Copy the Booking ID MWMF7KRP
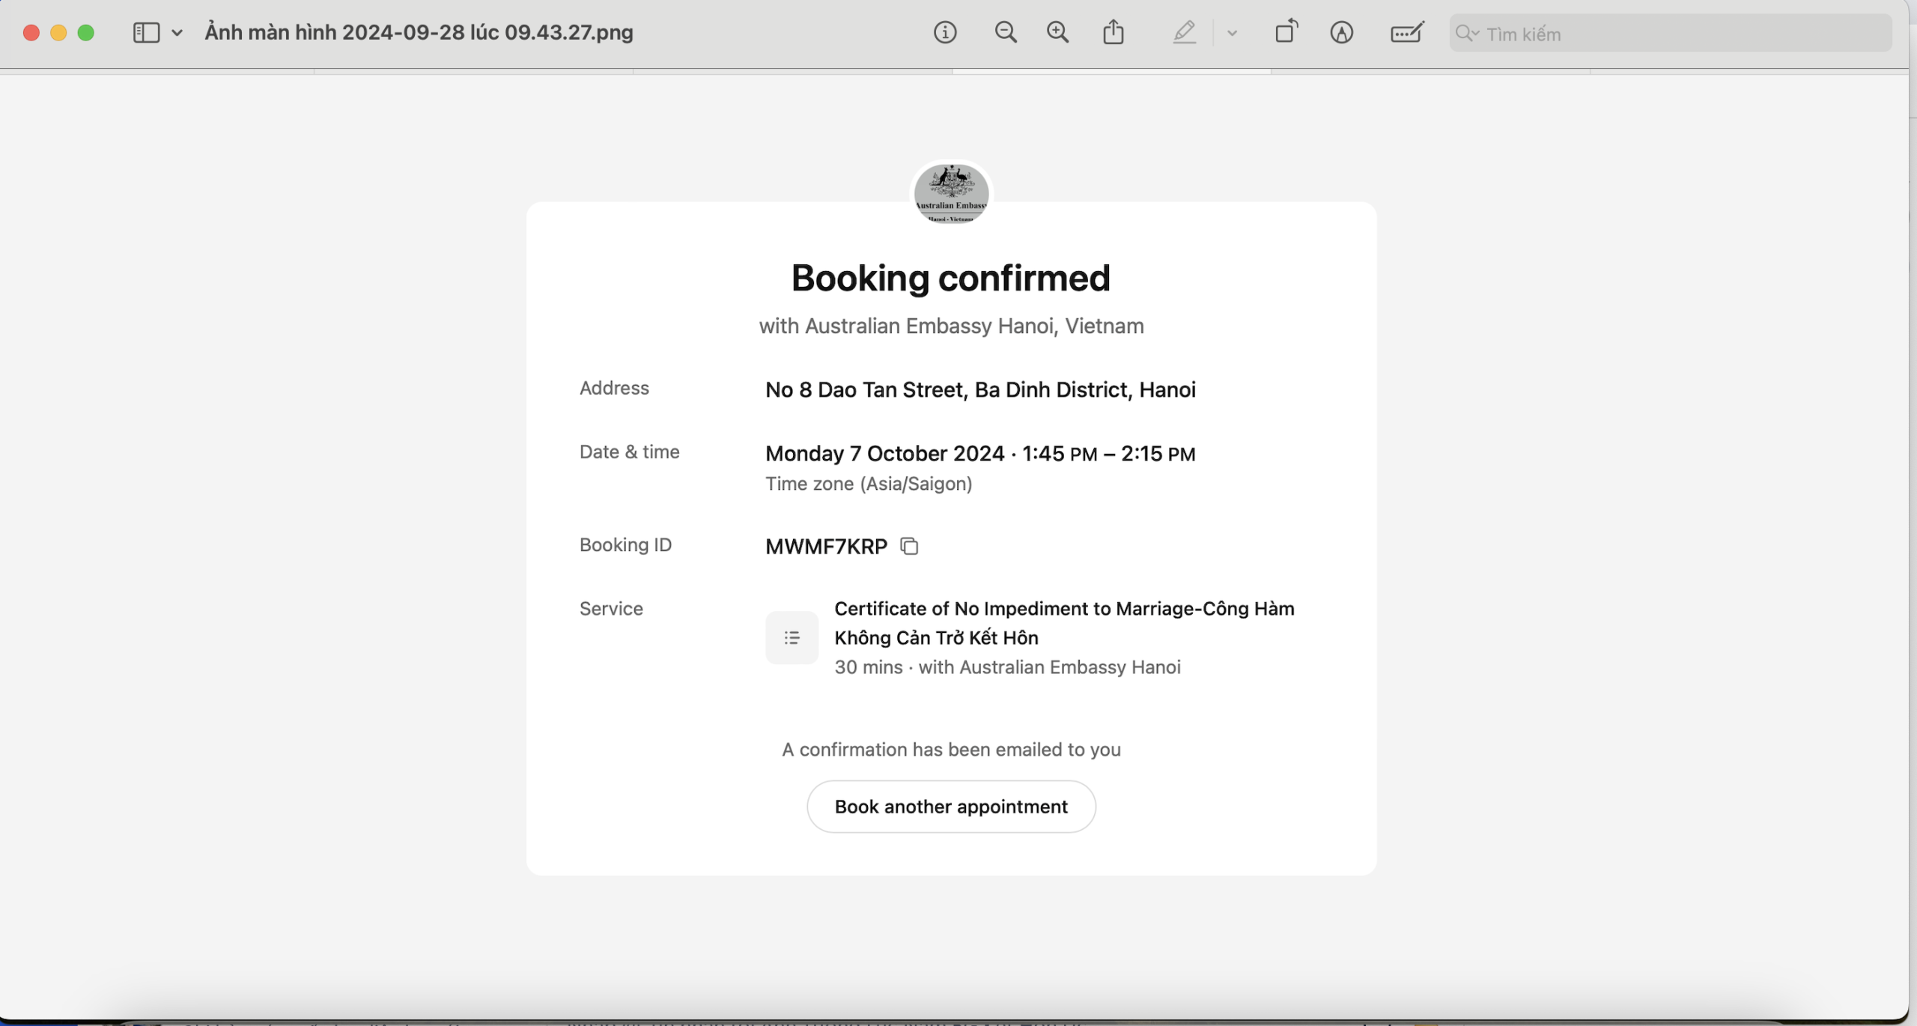This screenshot has height=1026, width=1917. tap(909, 547)
